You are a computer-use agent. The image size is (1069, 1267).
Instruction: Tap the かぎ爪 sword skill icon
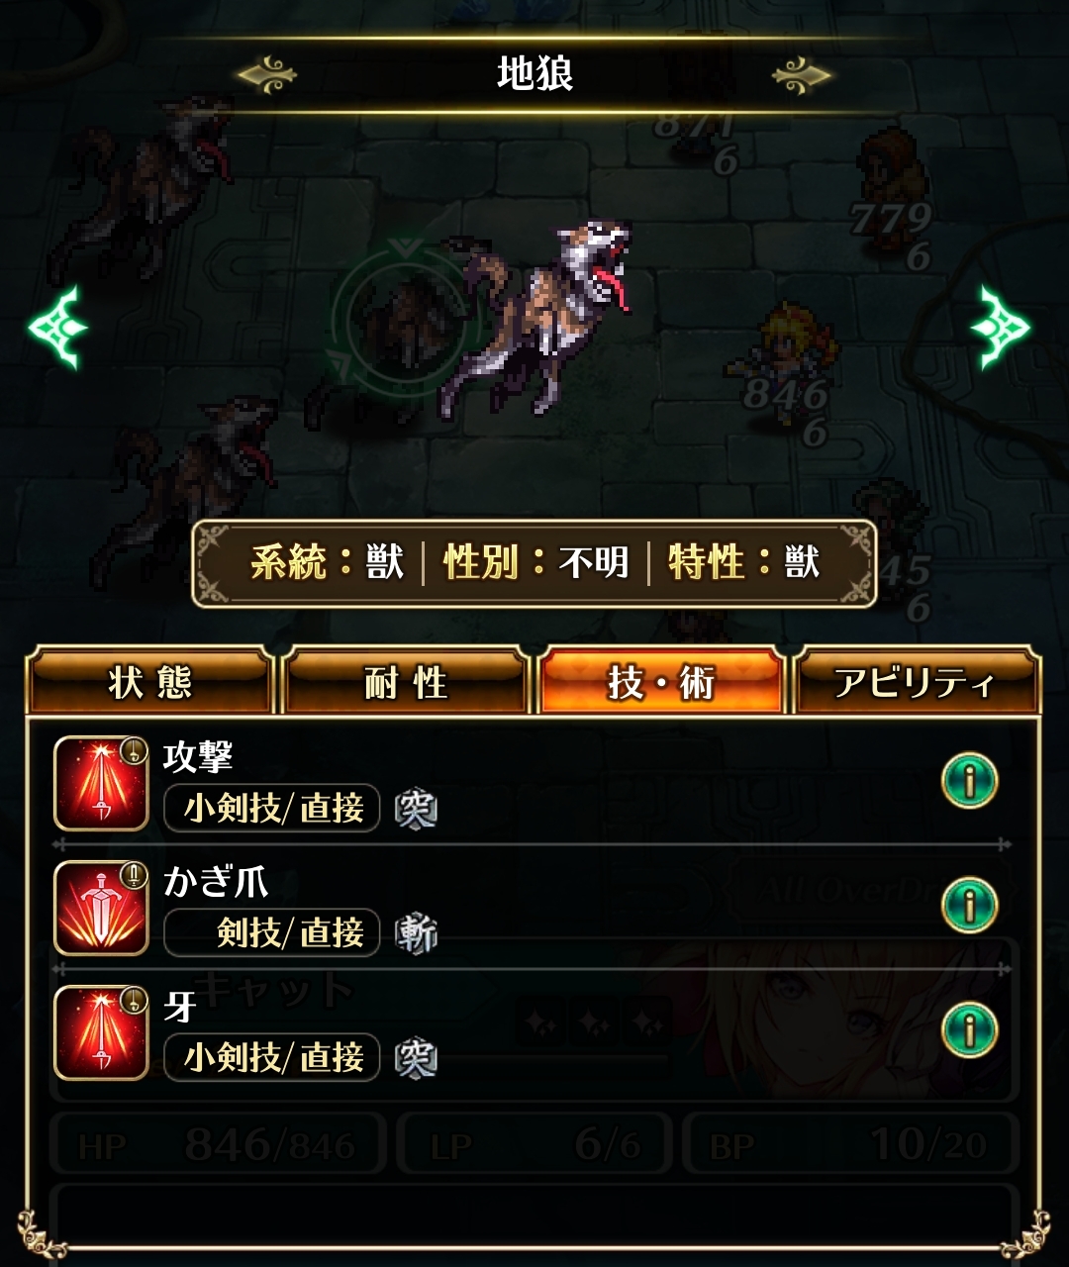pos(101,908)
